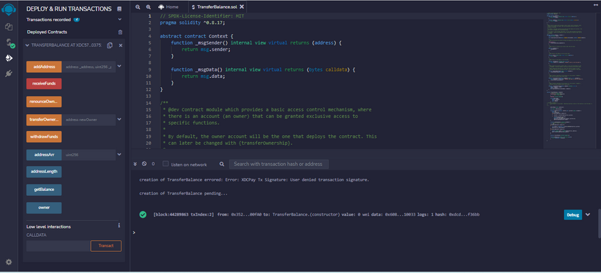Open Settings gear in sidebar
This screenshot has height=273, width=601.
coord(9,261)
